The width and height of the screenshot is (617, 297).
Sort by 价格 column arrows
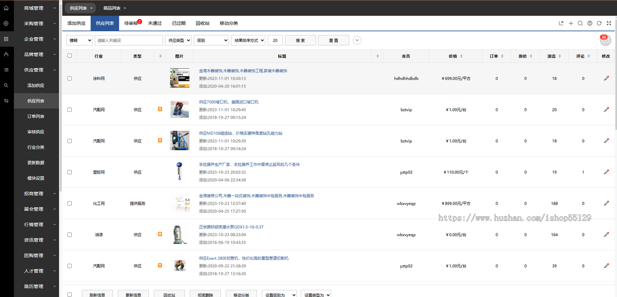tap(461, 56)
